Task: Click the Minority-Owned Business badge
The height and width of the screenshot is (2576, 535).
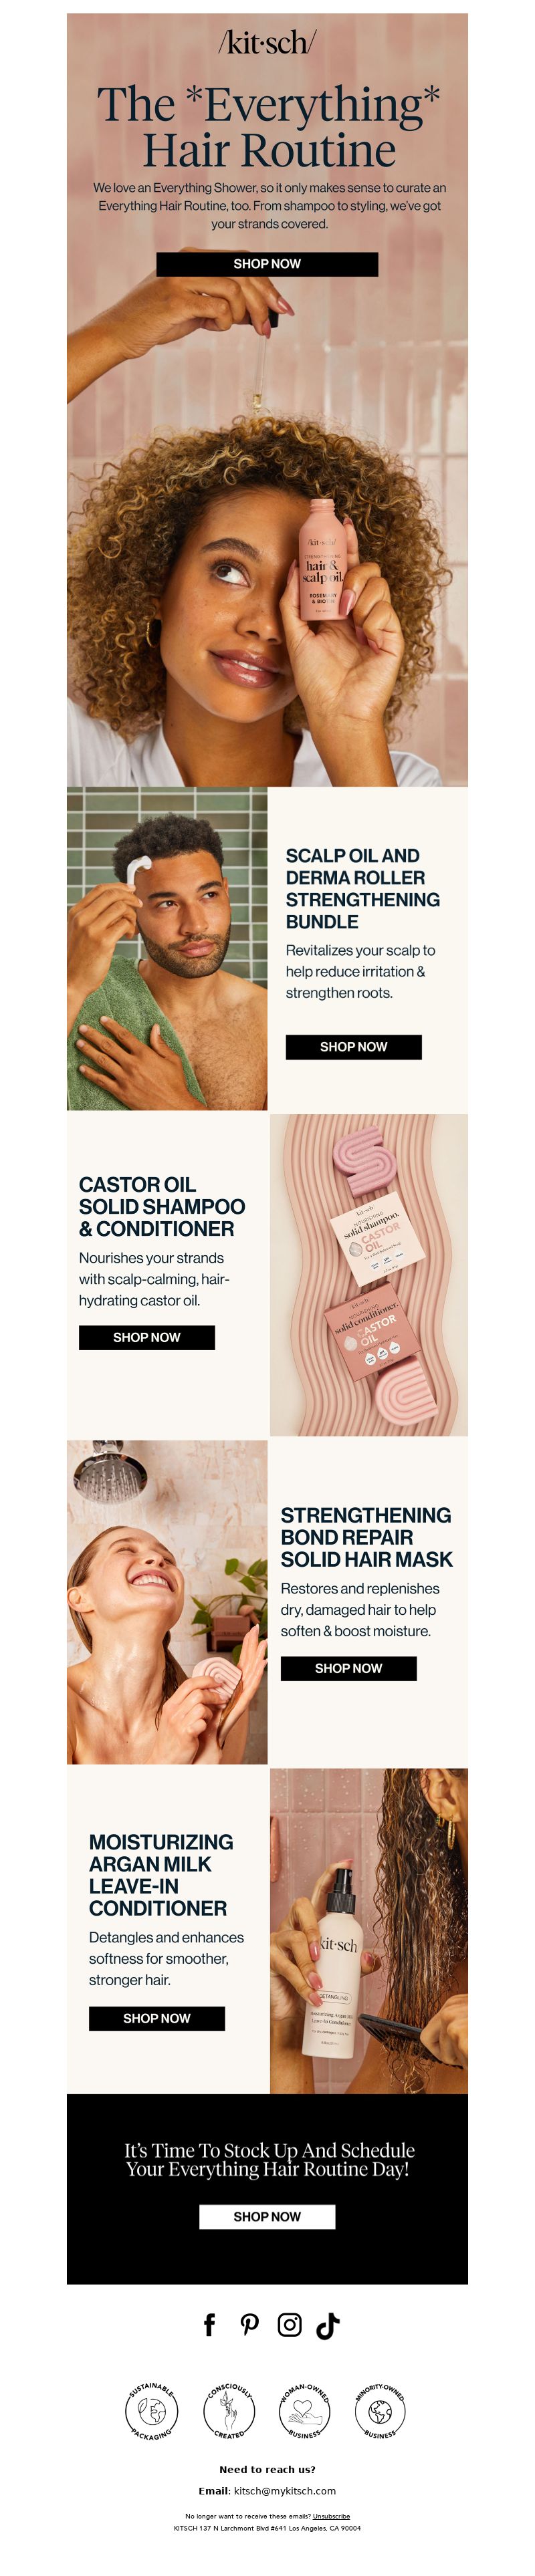Action: [x=380, y=2412]
